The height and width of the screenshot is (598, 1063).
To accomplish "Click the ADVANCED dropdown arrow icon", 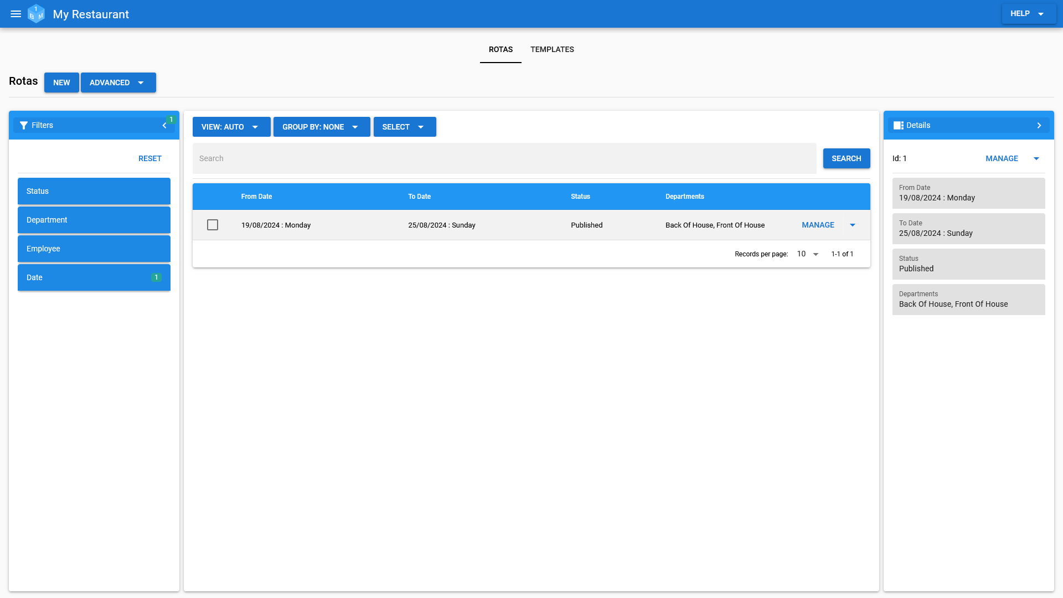I will click(x=141, y=83).
